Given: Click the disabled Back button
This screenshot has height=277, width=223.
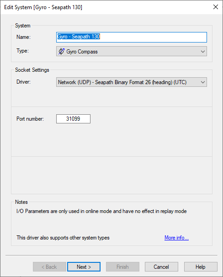Looking at the screenshot, I should [x=49, y=267].
